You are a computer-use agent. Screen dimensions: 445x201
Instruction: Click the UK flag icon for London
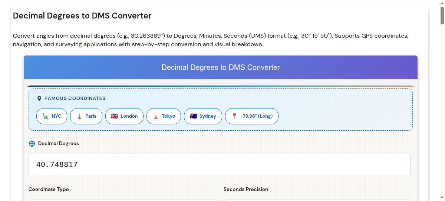click(115, 116)
